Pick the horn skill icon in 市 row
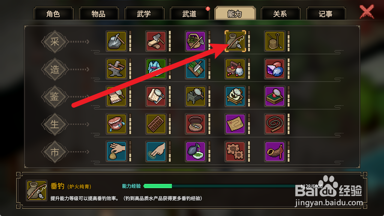This screenshot has height=216, width=384. click(275, 151)
